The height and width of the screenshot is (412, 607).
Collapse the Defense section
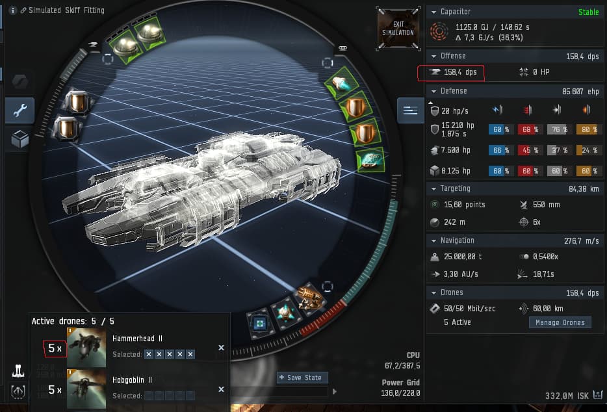tap(433, 91)
